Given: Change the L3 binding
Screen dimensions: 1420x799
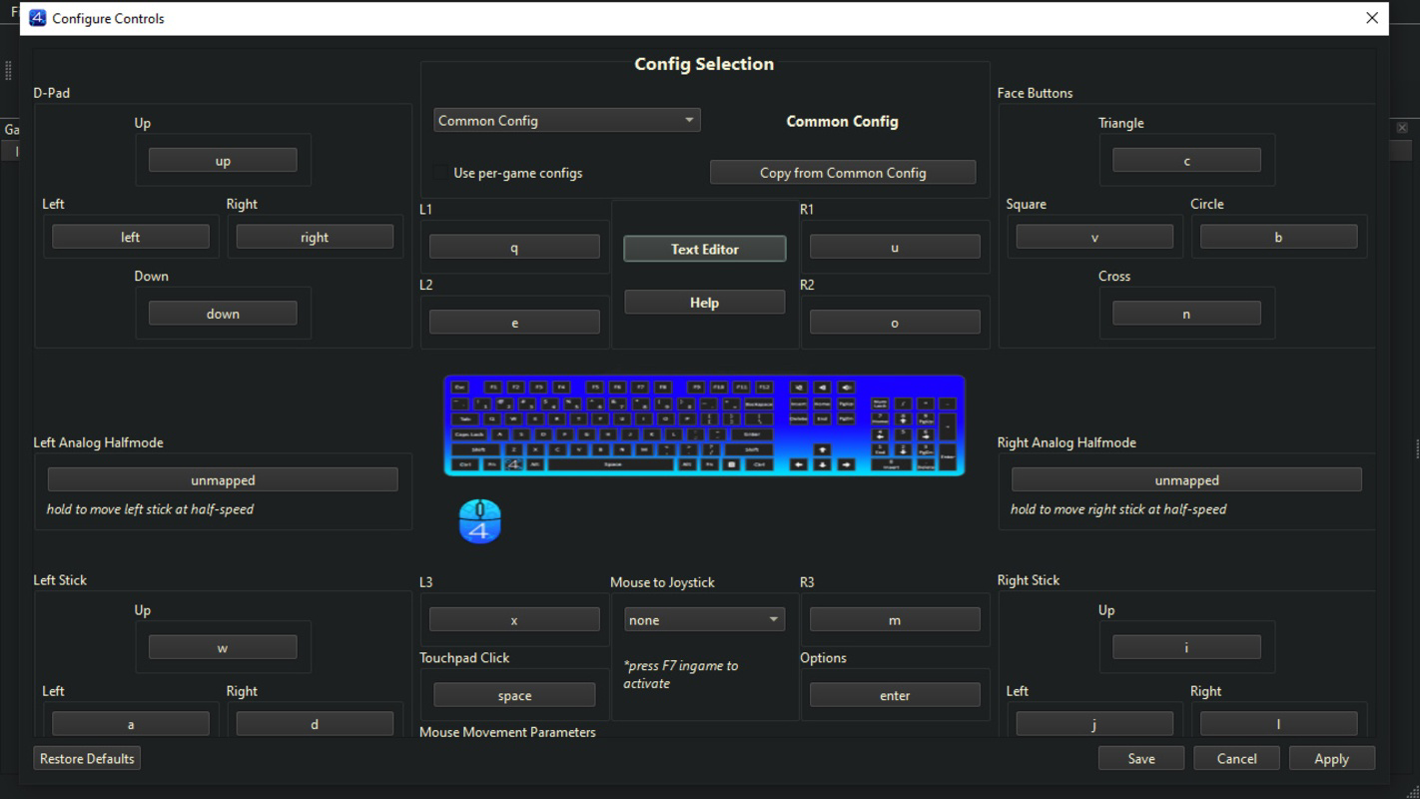Looking at the screenshot, I should 514,620.
